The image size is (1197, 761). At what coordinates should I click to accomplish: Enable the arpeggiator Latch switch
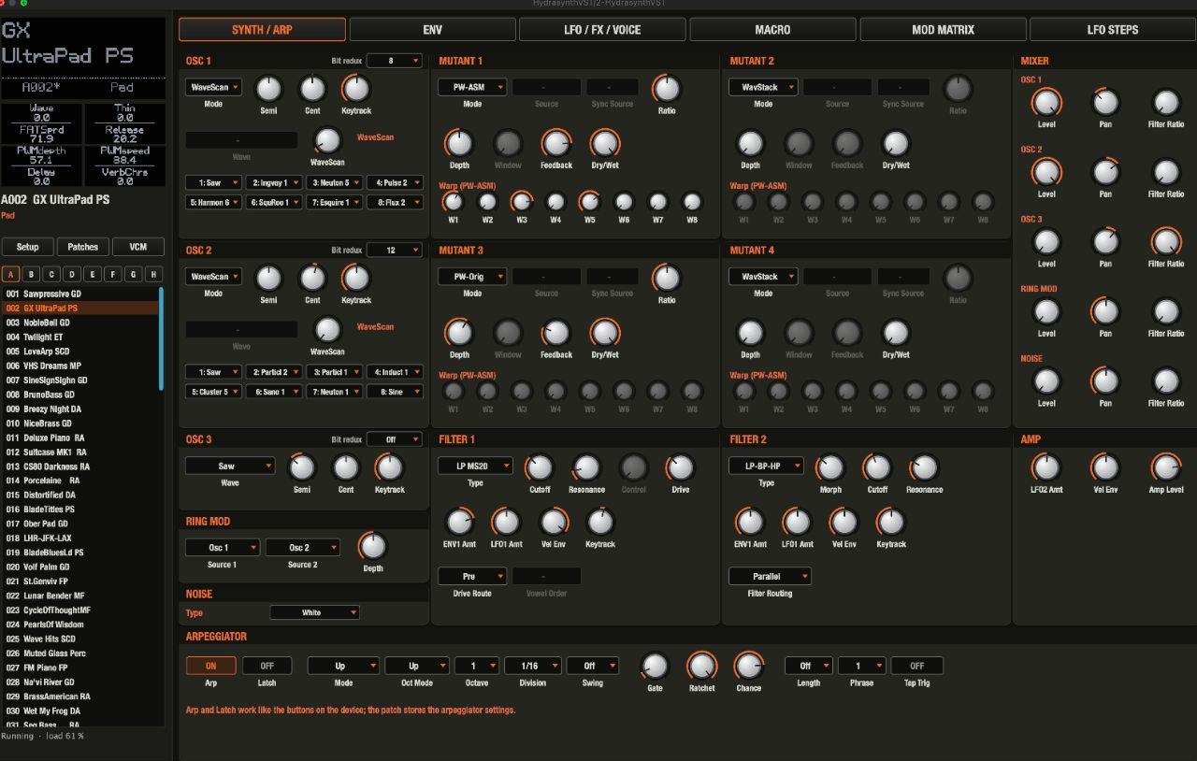click(x=267, y=666)
